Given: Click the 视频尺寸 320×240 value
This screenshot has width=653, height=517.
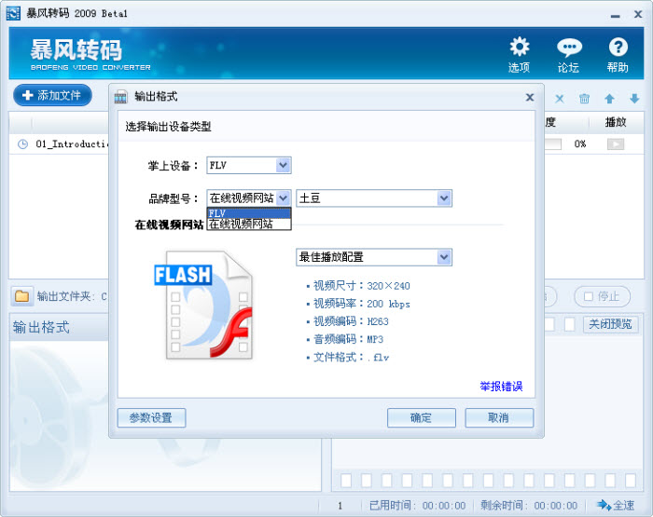Looking at the screenshot, I should click(388, 286).
